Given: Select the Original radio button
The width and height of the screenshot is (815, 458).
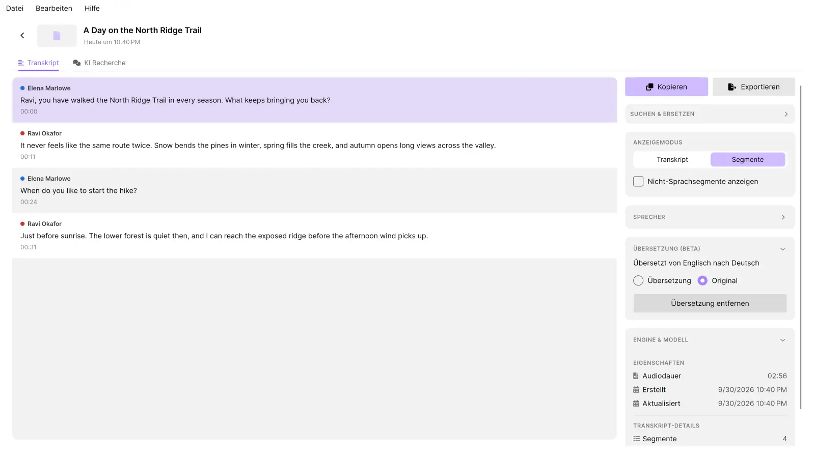Looking at the screenshot, I should (x=702, y=281).
